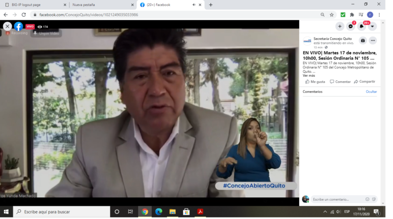Click the Comentar button
Image resolution: width=393 pixels, height=219 pixels.
[x=340, y=82]
